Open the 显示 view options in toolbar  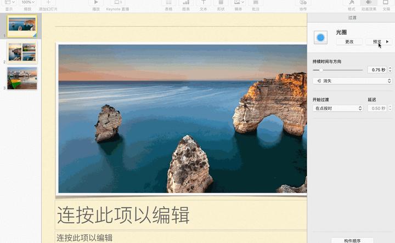pos(9,3)
